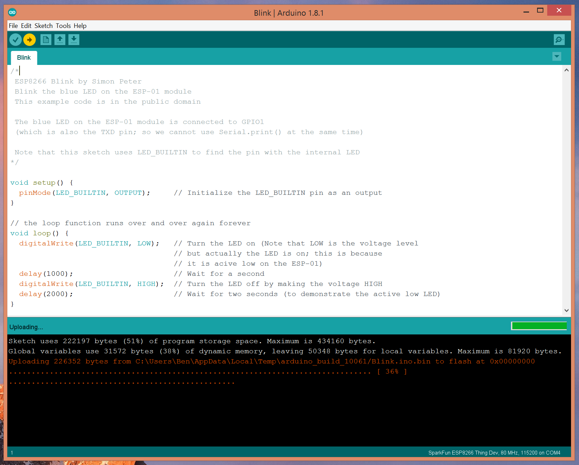Screen dimensions: 579x465
Task: Click the 'which is also the TXD pin' comment line
Action: point(189,132)
